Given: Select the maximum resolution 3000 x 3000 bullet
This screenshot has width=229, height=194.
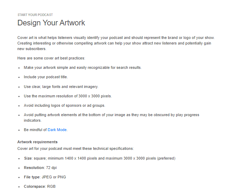Looking at the screenshot, I should tap(68, 96).
